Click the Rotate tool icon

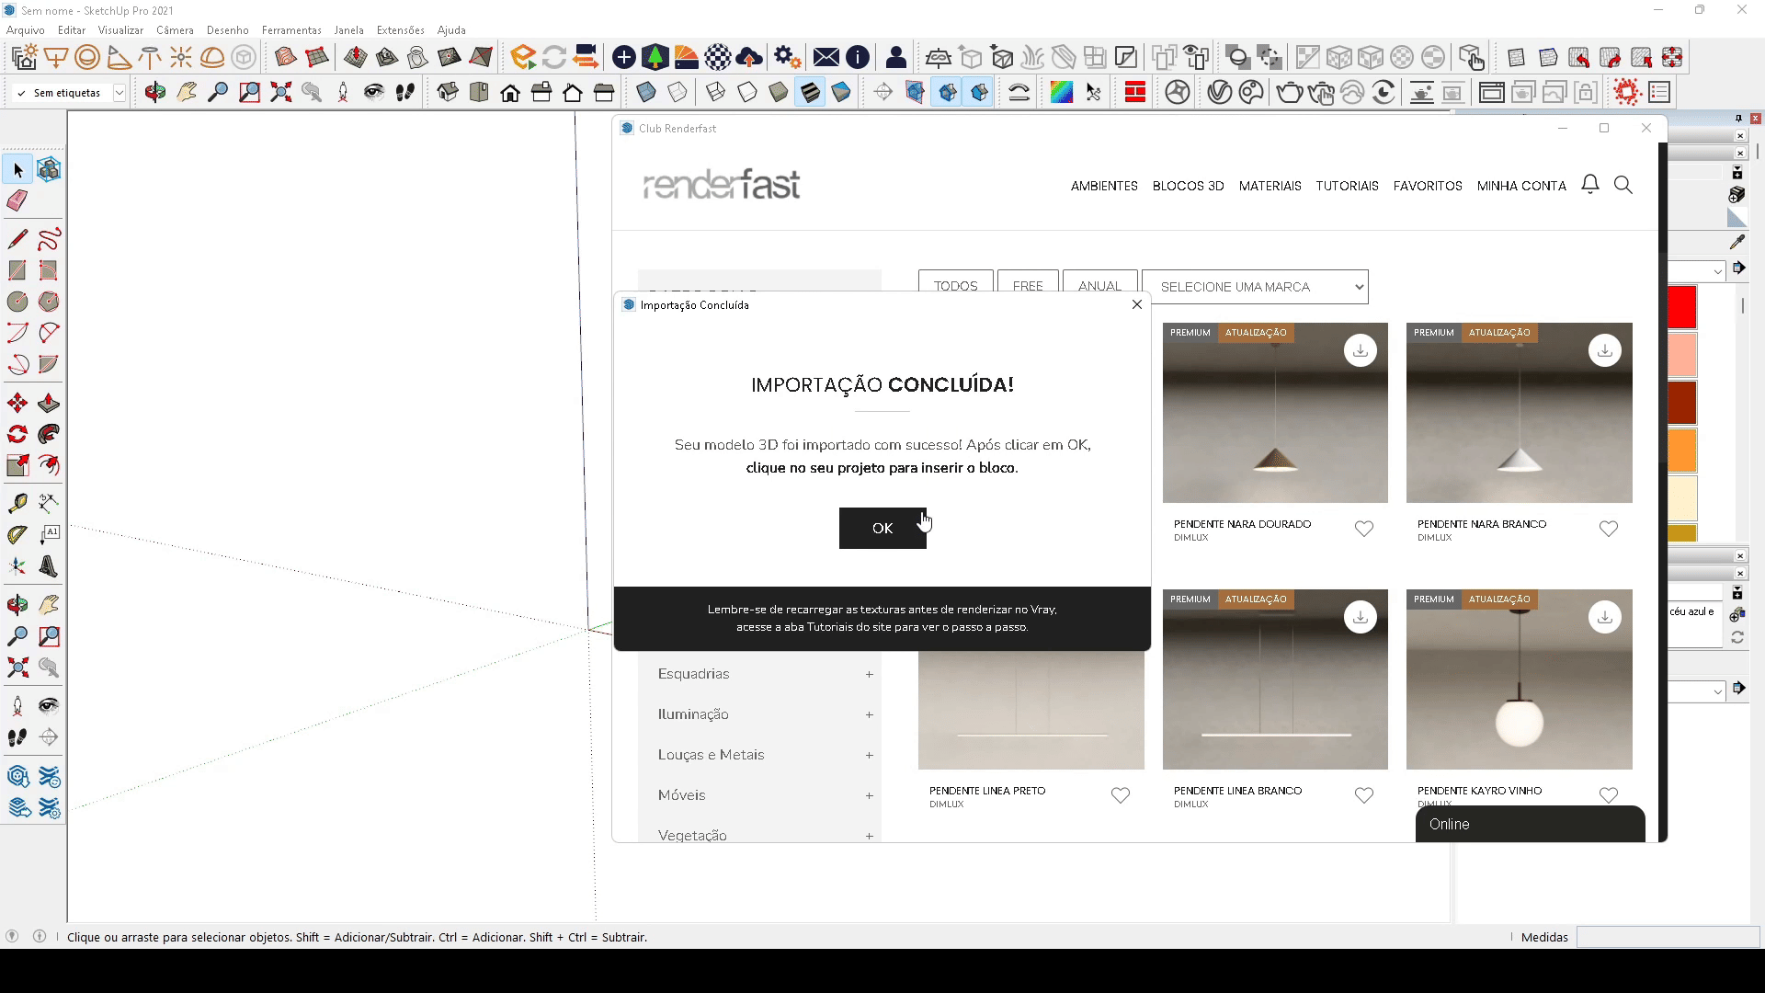coord(17,434)
